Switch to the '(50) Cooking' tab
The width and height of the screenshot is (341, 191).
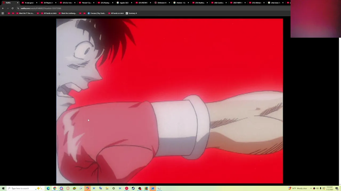point(218,3)
